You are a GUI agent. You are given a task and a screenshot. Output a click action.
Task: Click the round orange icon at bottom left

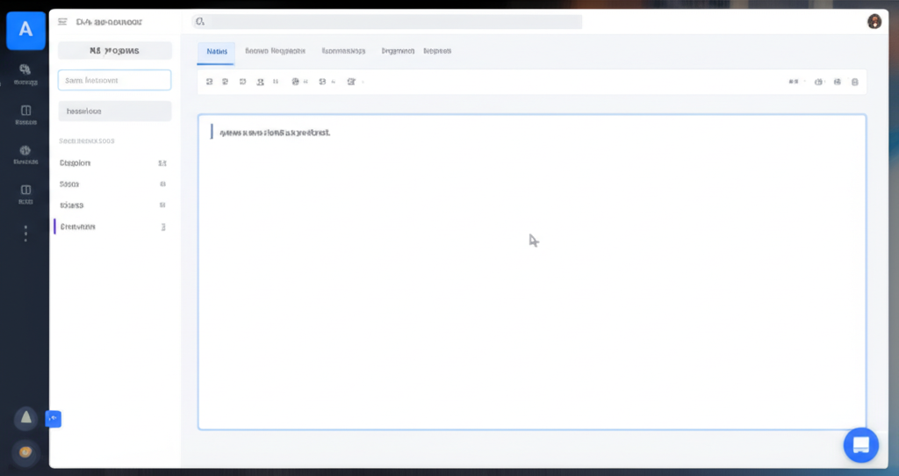point(25,451)
